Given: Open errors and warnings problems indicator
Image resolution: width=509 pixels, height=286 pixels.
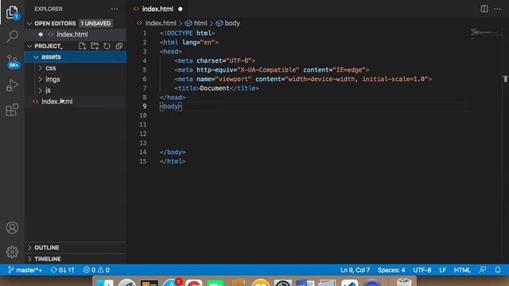Looking at the screenshot, I should tap(96, 270).
